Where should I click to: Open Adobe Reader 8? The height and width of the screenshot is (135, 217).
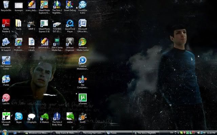coord(6,26)
